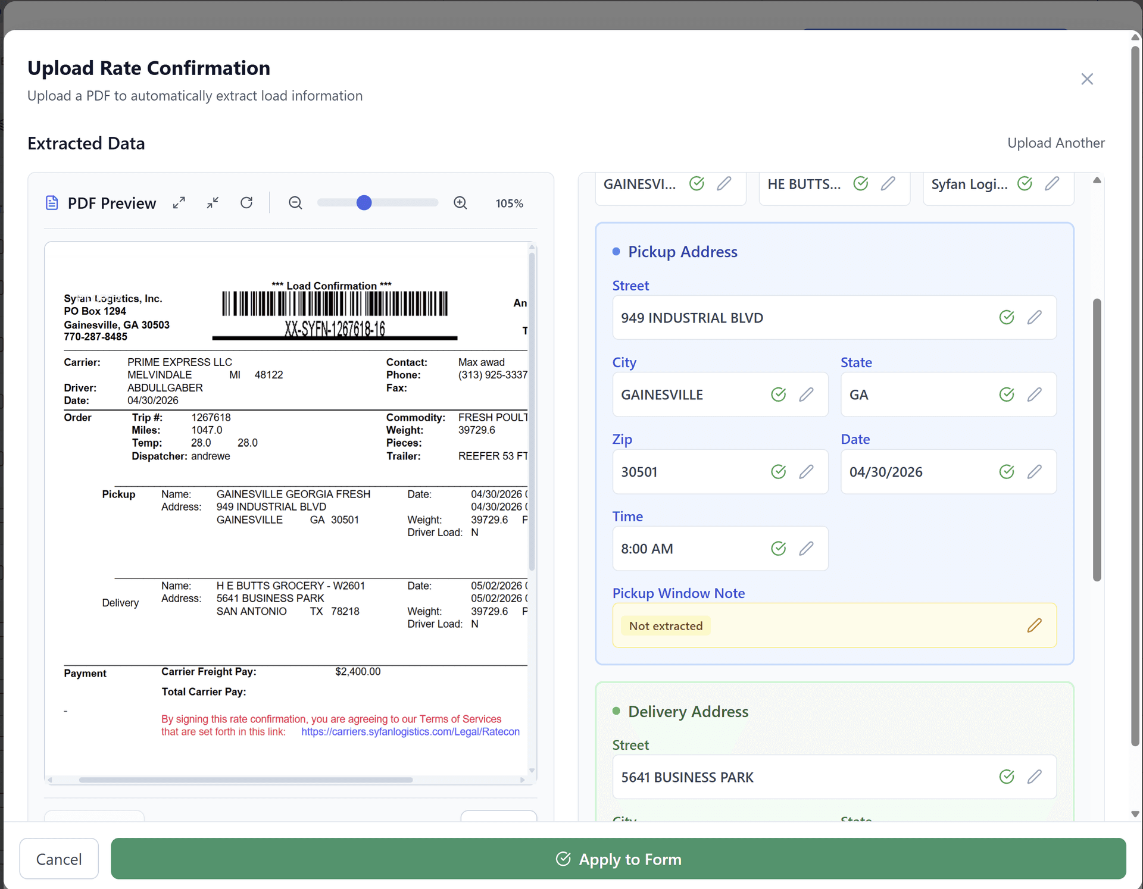
Task: Adjust the PDF zoom slider handle
Action: click(364, 203)
